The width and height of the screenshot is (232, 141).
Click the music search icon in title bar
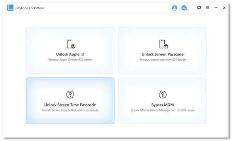click(184, 8)
